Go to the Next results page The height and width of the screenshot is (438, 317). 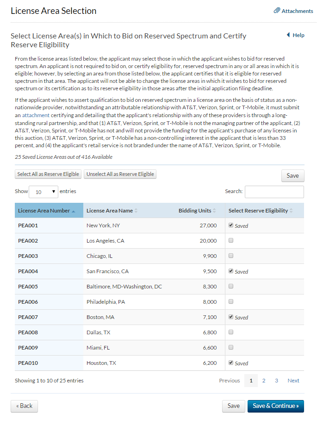coord(293,381)
